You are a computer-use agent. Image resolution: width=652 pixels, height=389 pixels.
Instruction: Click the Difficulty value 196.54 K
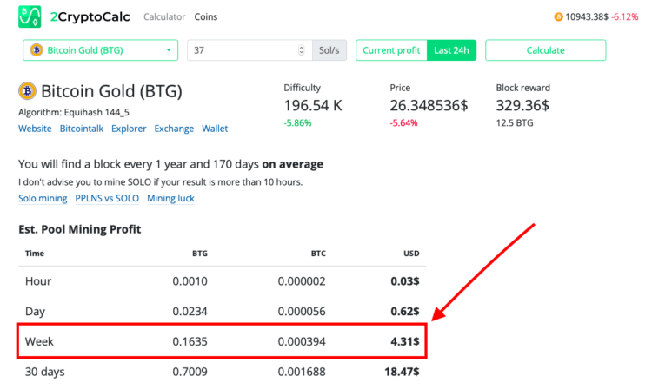tap(313, 105)
